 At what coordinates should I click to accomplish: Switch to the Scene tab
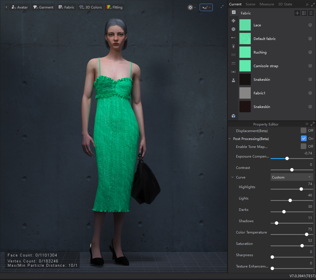250,4
